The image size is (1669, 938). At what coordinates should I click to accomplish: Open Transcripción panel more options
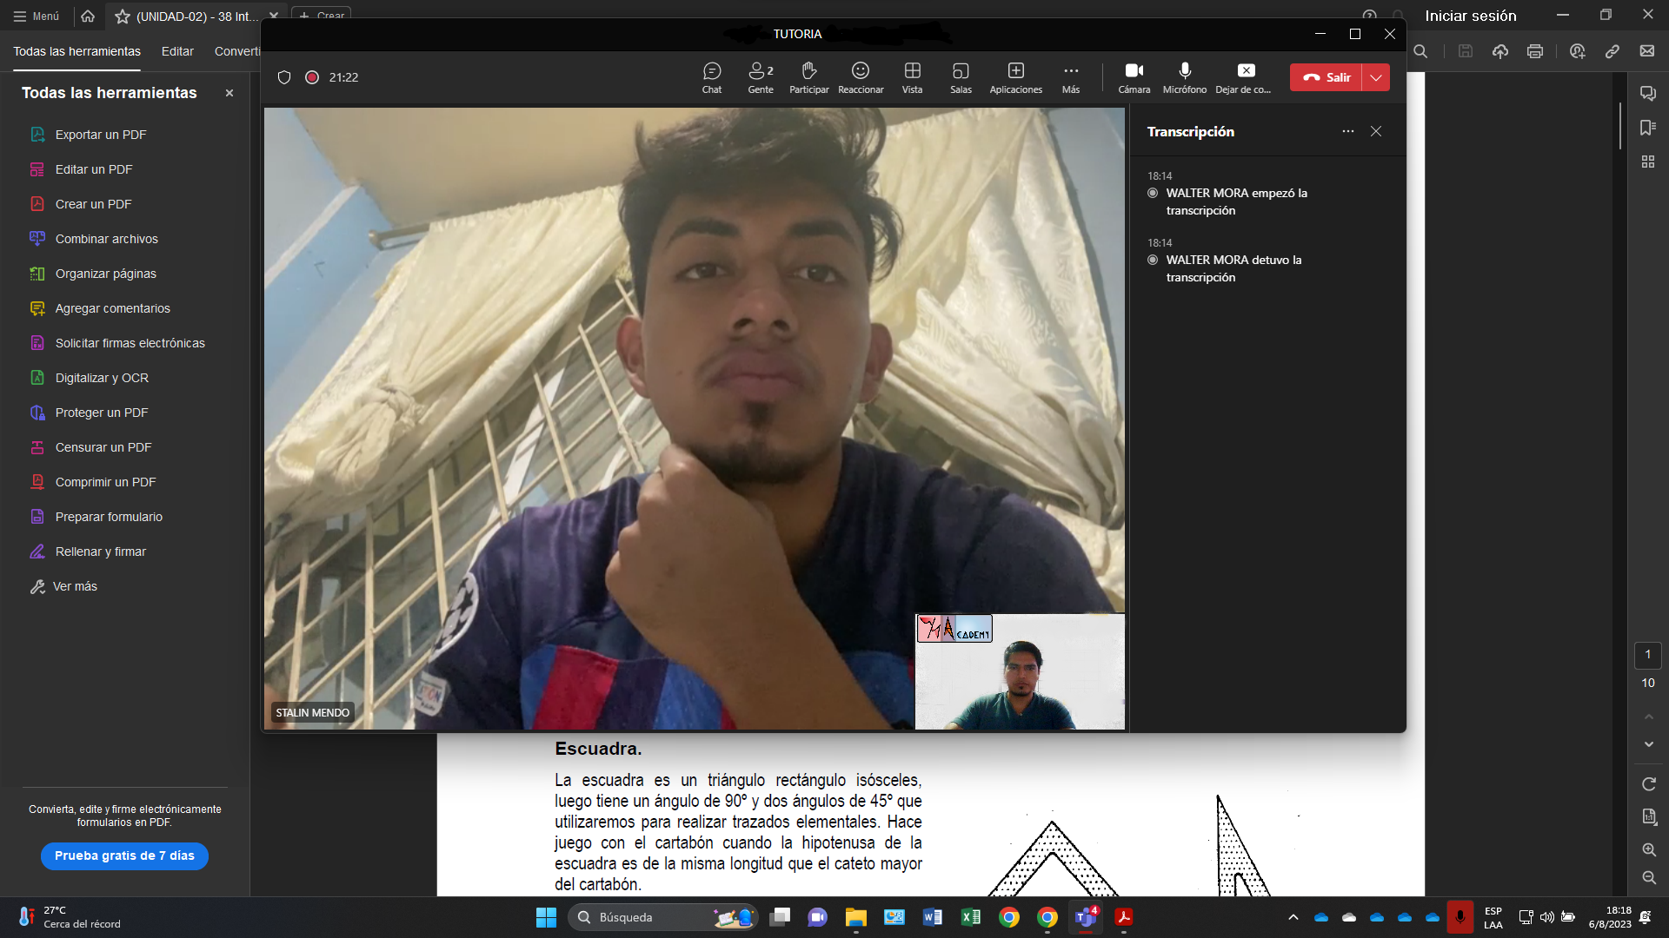1347,131
